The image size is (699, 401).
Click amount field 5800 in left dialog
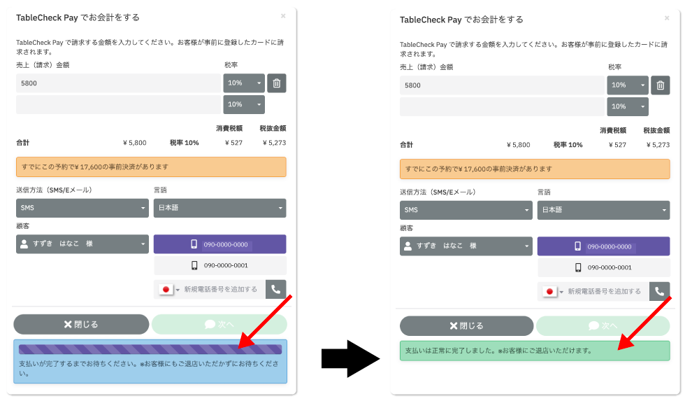(119, 83)
